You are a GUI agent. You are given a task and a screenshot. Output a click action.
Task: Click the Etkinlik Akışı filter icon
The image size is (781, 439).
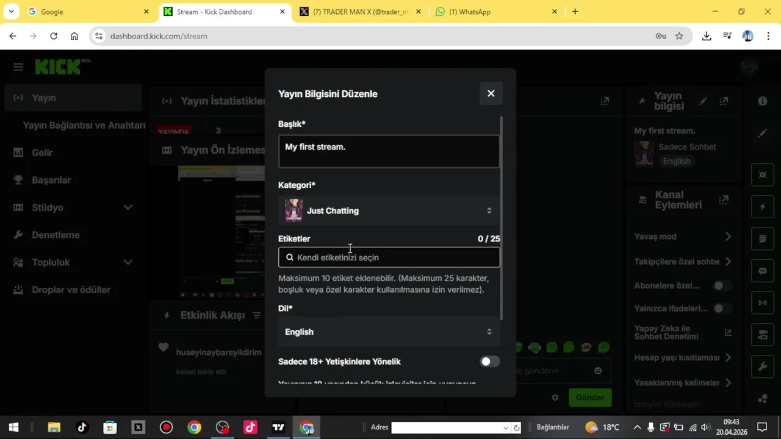(257, 315)
